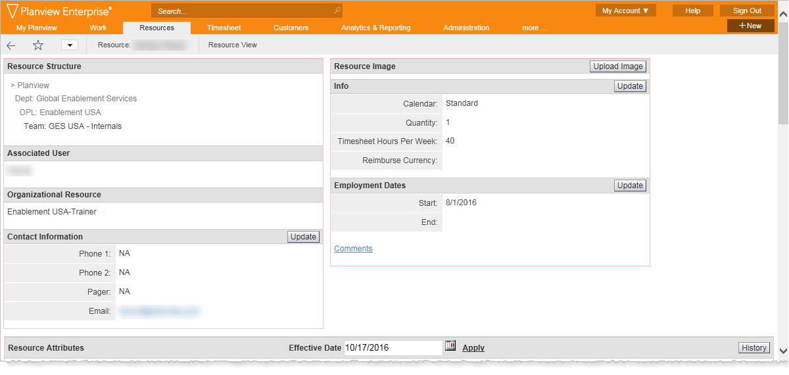
Task: Click the Calendar value Standard
Action: coord(462,103)
